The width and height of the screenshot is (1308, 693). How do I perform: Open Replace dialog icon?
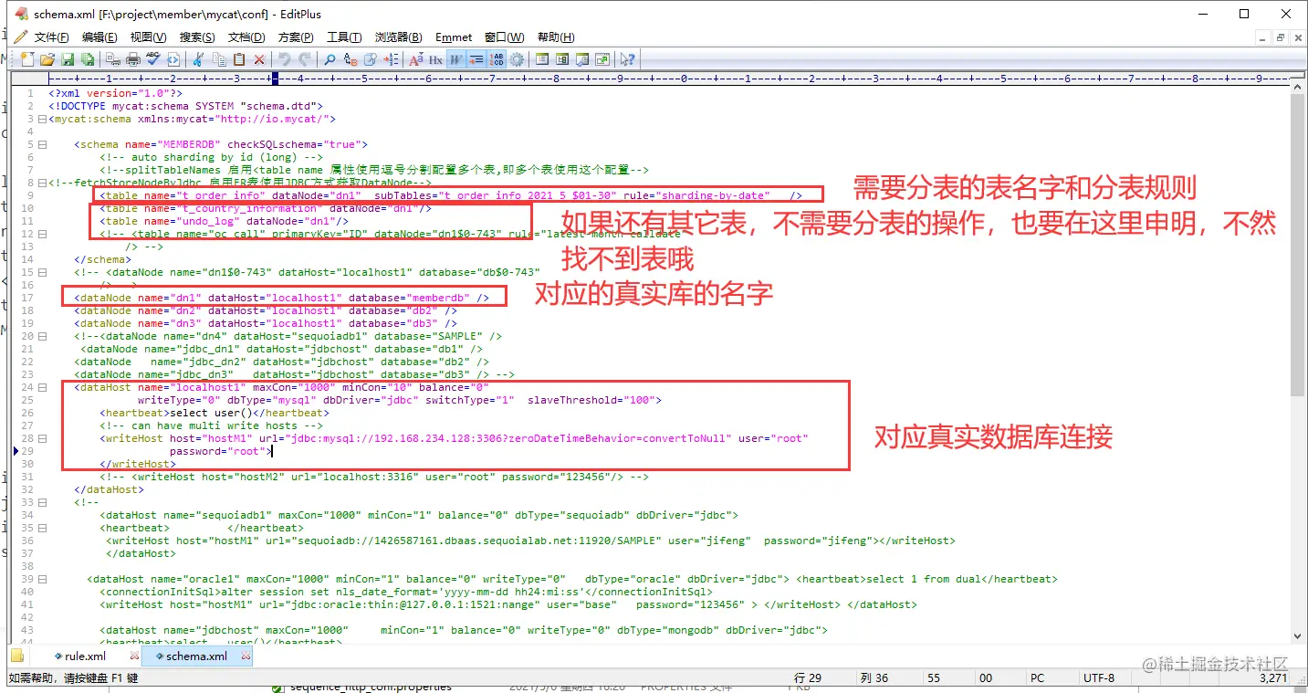(x=351, y=59)
